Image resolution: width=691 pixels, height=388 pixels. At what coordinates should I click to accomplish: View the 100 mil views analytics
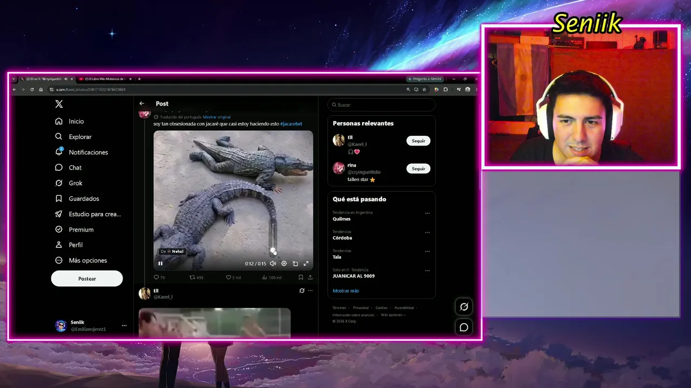point(272,278)
